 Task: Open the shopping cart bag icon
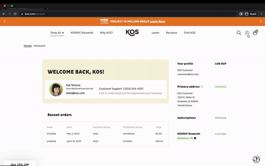point(255,32)
